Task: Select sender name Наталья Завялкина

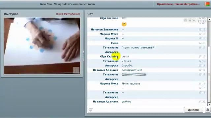Action: click(x=105, y=29)
